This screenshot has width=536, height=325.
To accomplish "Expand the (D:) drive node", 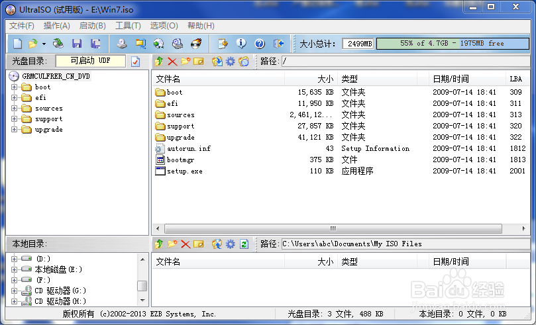I will 14,259.
